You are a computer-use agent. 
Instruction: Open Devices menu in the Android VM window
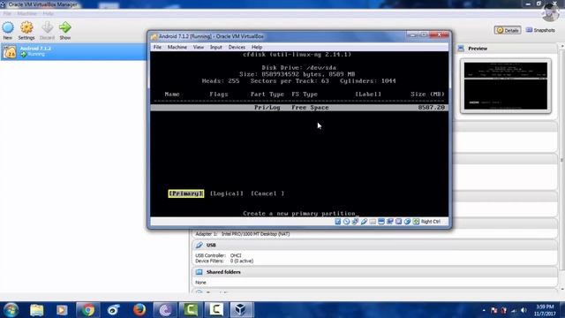(237, 47)
